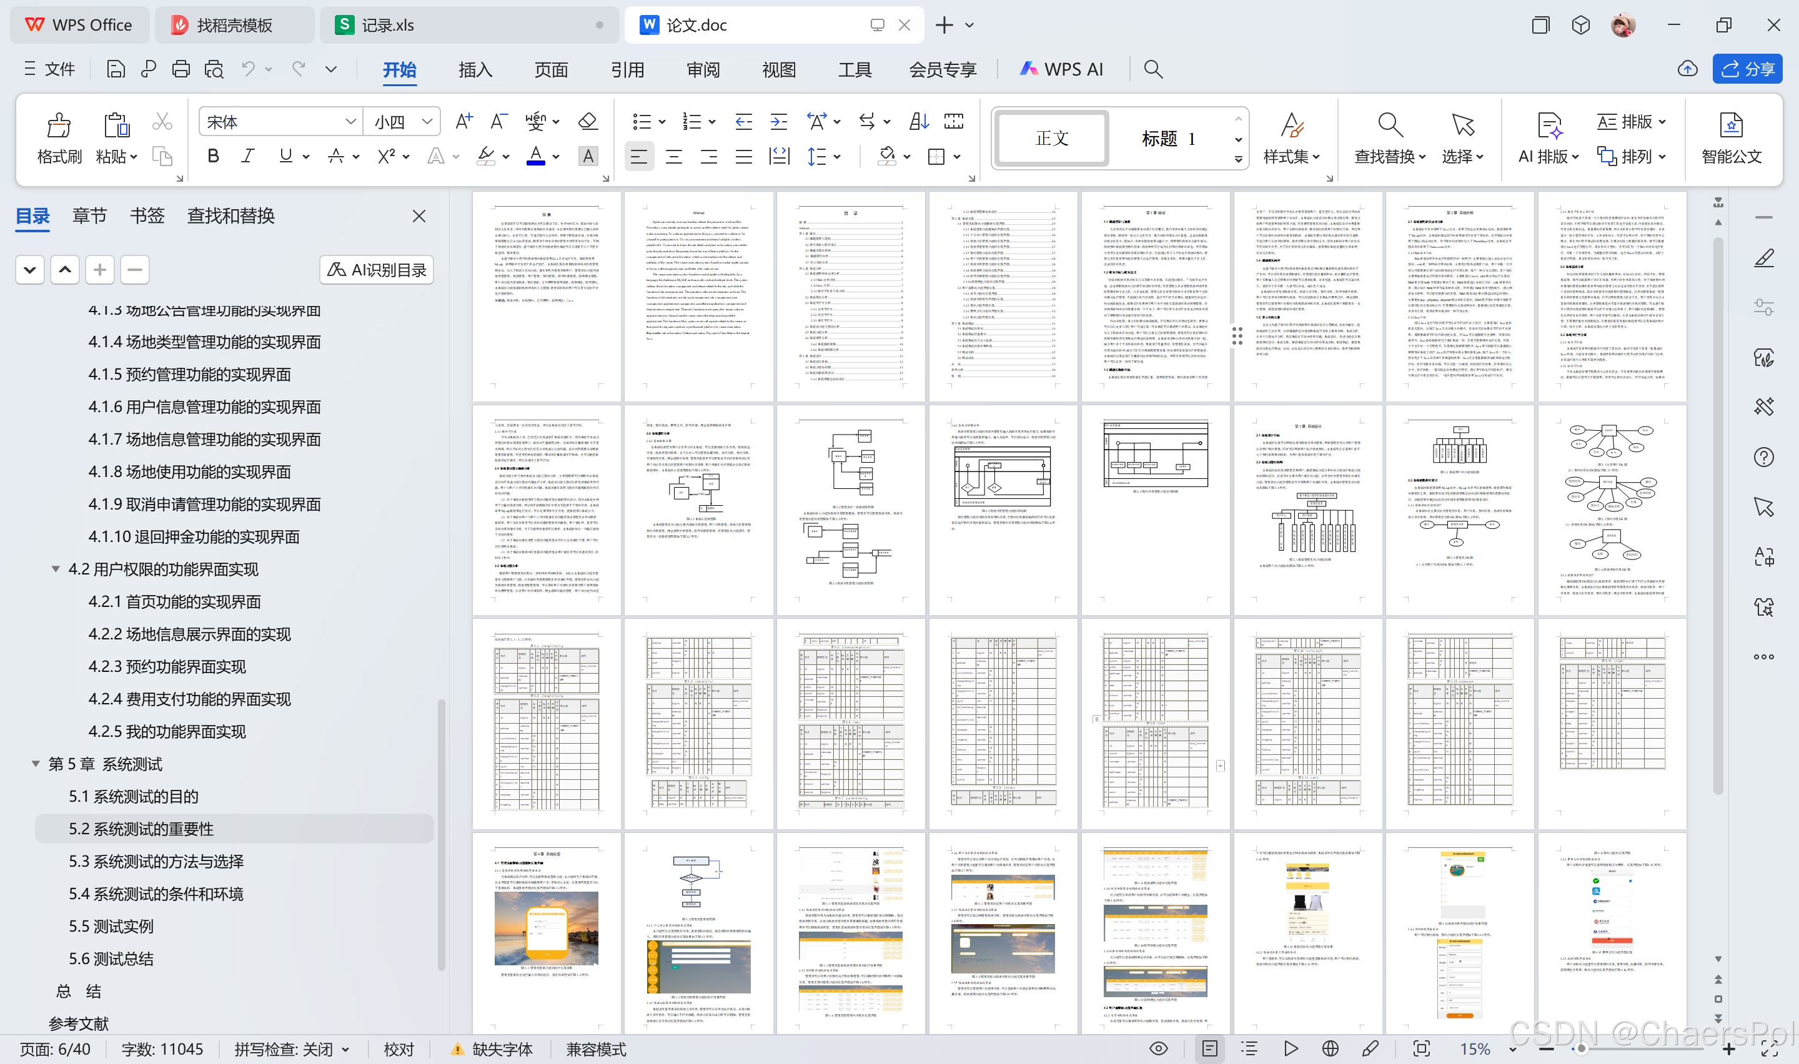
Task: Click the play slideshow icon in status bar
Action: click(1291, 1048)
